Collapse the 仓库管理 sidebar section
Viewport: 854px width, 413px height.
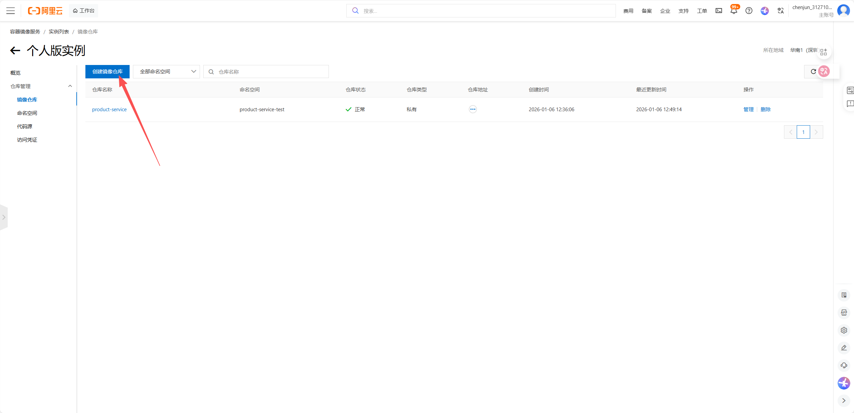[70, 86]
